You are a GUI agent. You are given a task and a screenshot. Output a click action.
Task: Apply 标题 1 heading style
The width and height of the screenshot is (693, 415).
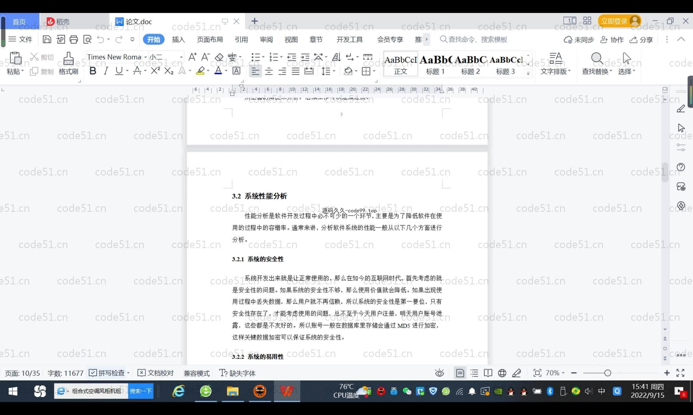click(435, 65)
